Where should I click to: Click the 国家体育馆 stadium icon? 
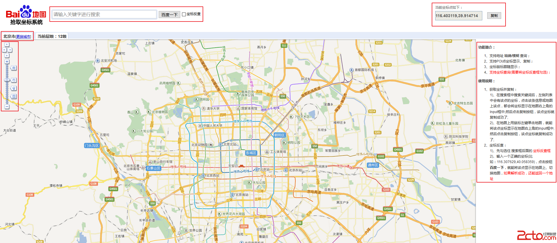(x=238, y=108)
